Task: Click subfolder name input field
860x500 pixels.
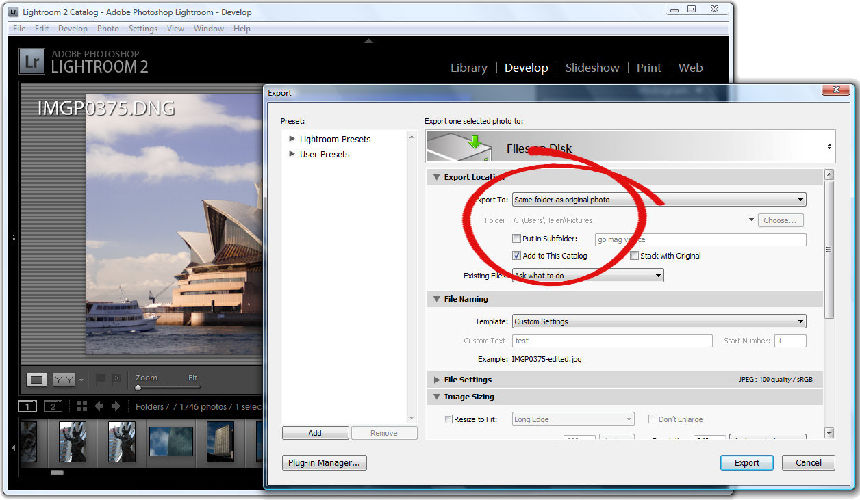Action: (x=700, y=239)
